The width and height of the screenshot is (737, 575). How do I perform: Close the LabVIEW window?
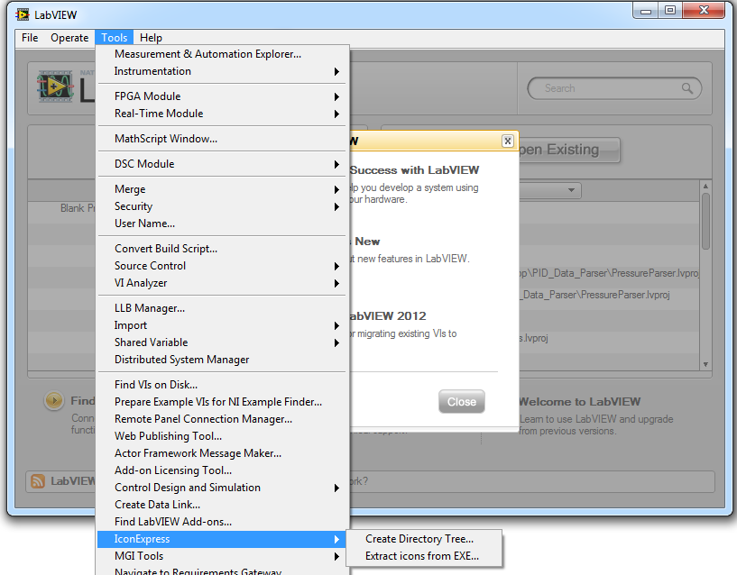point(704,11)
